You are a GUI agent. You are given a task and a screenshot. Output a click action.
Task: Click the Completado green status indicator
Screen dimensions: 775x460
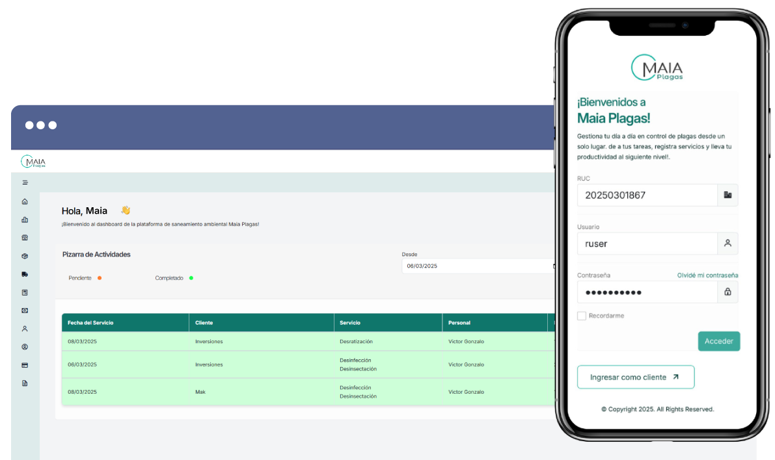coord(191,278)
